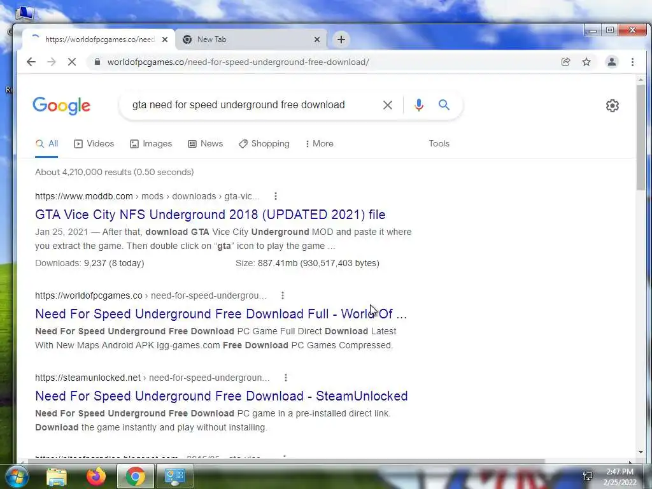Open Need For Speed World Of result

coord(221,314)
